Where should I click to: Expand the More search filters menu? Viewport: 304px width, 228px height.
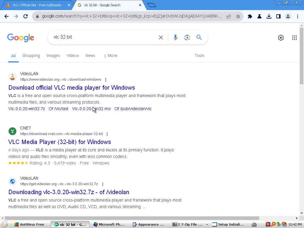click(x=110, y=56)
